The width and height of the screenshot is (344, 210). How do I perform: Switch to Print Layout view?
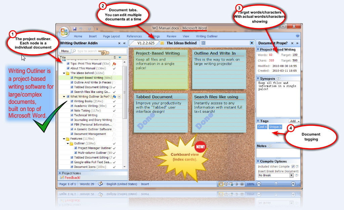coord(221,184)
